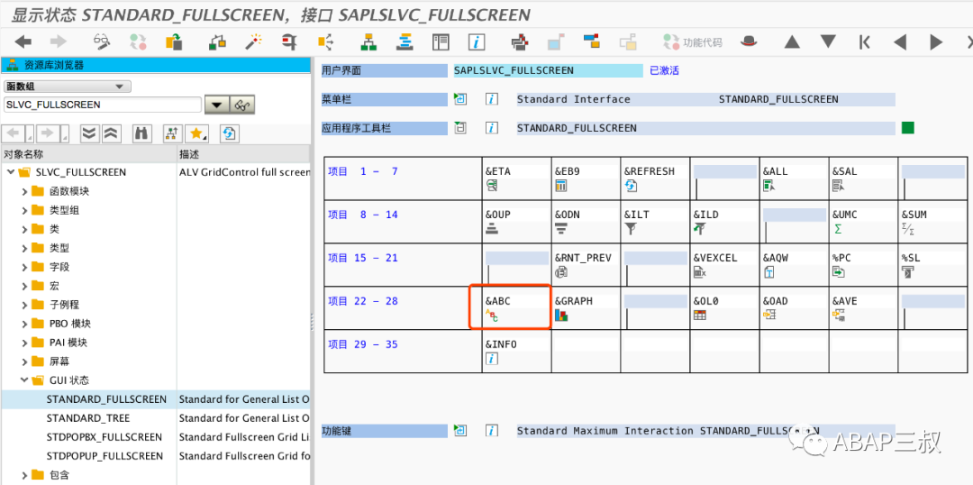Expand the PAI 模块 folder
The width and height of the screenshot is (973, 485).
tap(24, 343)
